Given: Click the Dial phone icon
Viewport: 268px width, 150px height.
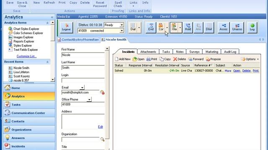Looking at the screenshot, I should click(x=133, y=27).
